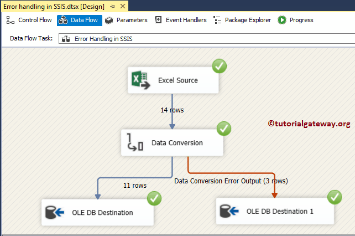This screenshot has height=236, width=355.
Task: Select the OLE DB Destination 1 component
Action: coord(275,211)
